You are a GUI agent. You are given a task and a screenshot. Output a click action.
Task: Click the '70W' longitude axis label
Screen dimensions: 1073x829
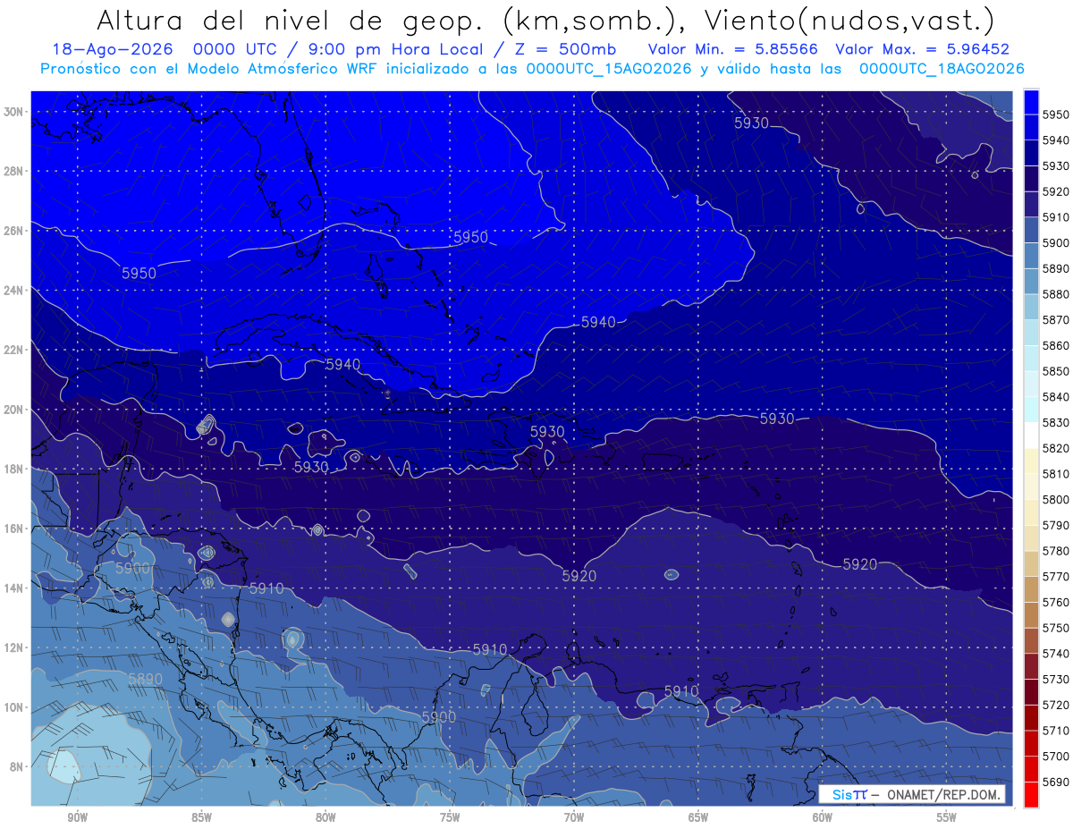tap(574, 817)
